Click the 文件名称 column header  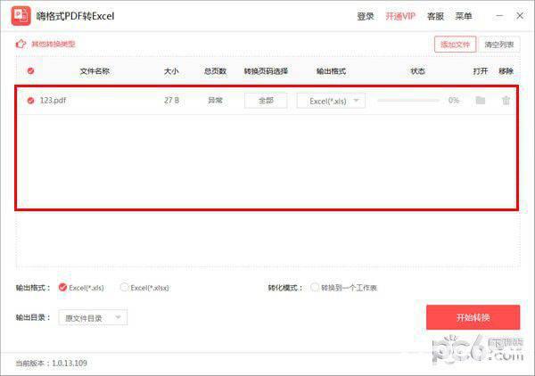tap(95, 71)
